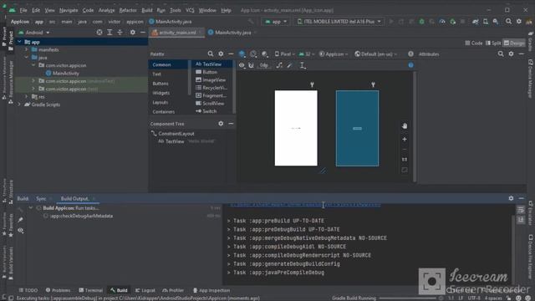Open the Refactor menu
The width and height of the screenshot is (535, 301).
coord(128,10)
